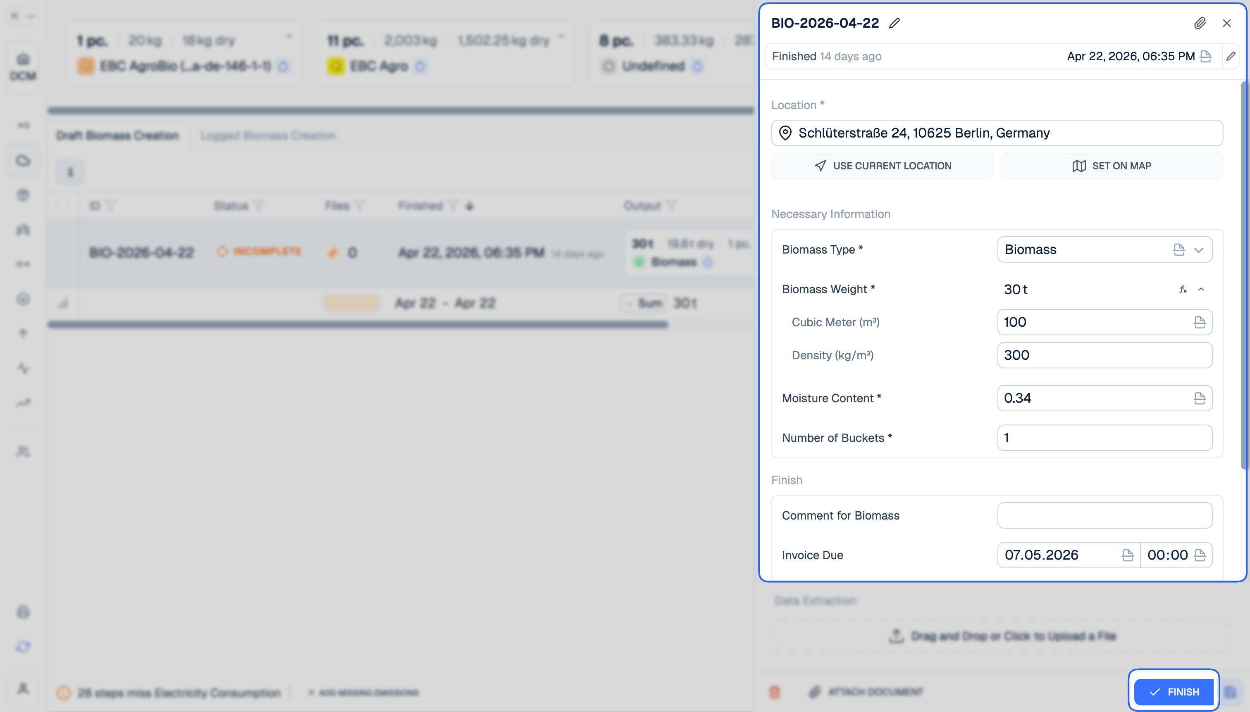Click document icon next to 00:00 time
Screen dimensions: 1250x712
point(1199,555)
